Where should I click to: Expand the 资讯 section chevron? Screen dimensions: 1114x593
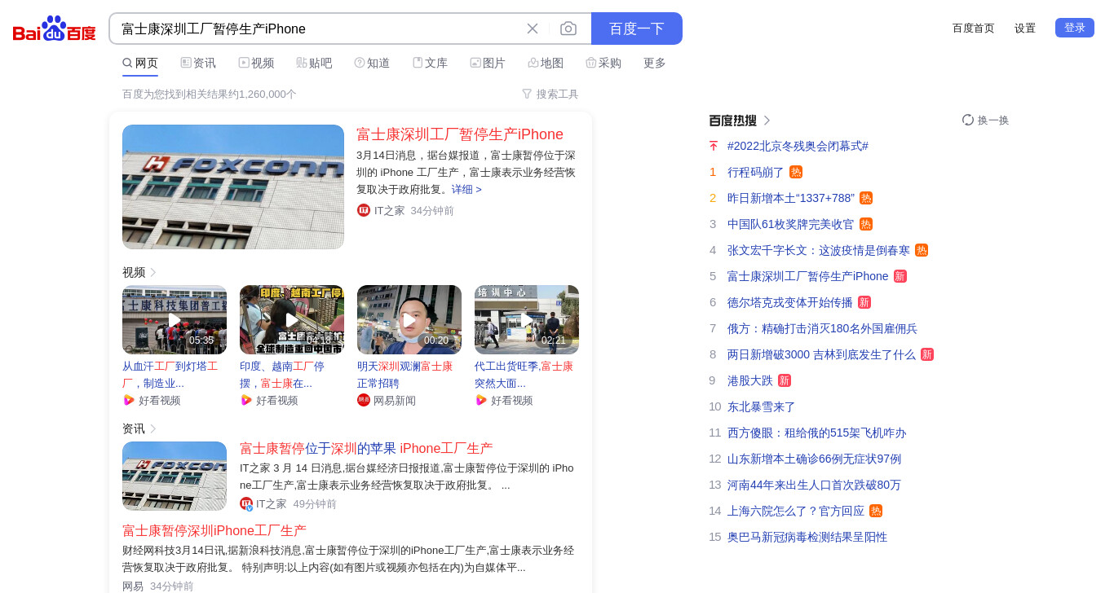click(153, 428)
